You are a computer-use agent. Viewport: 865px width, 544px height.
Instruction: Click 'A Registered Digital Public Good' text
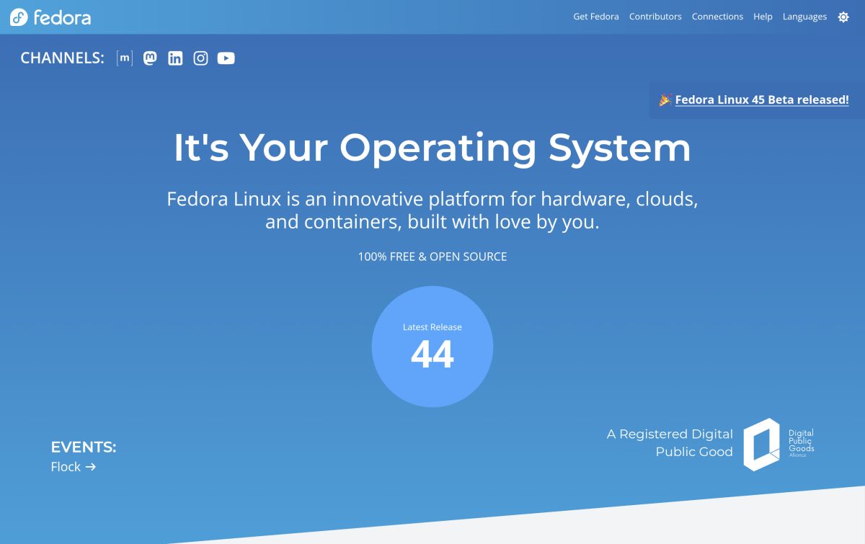click(x=670, y=442)
